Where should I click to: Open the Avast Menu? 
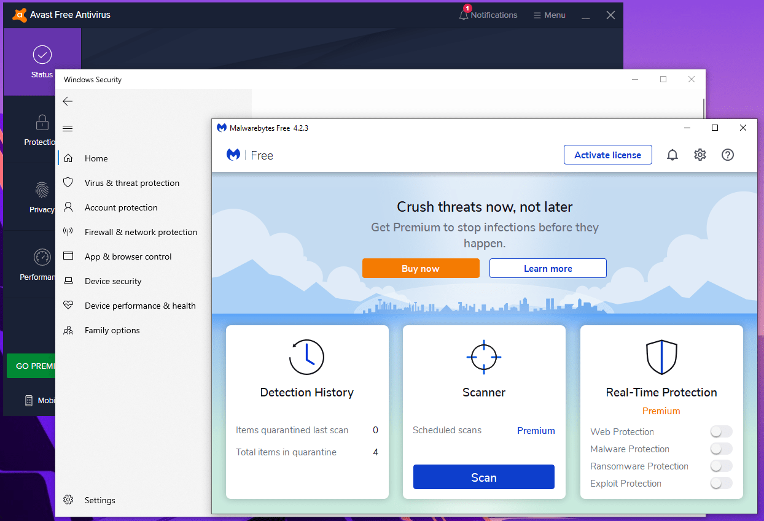(x=549, y=15)
